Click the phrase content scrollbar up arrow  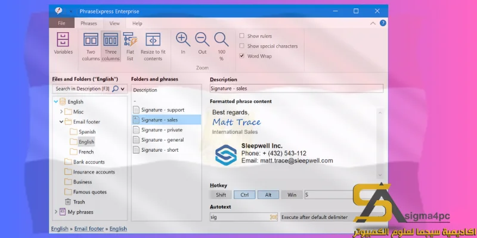coord(380,112)
